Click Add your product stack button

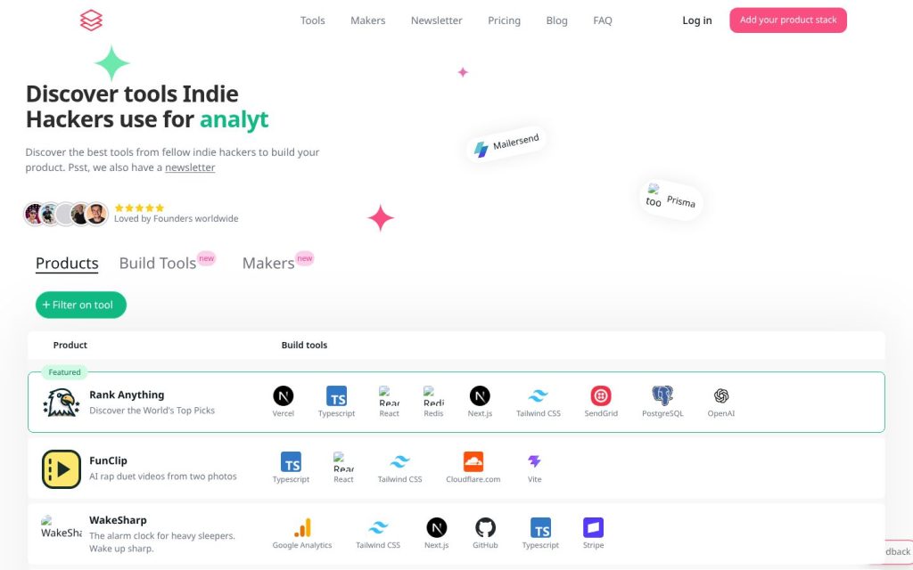pyautogui.click(x=788, y=20)
